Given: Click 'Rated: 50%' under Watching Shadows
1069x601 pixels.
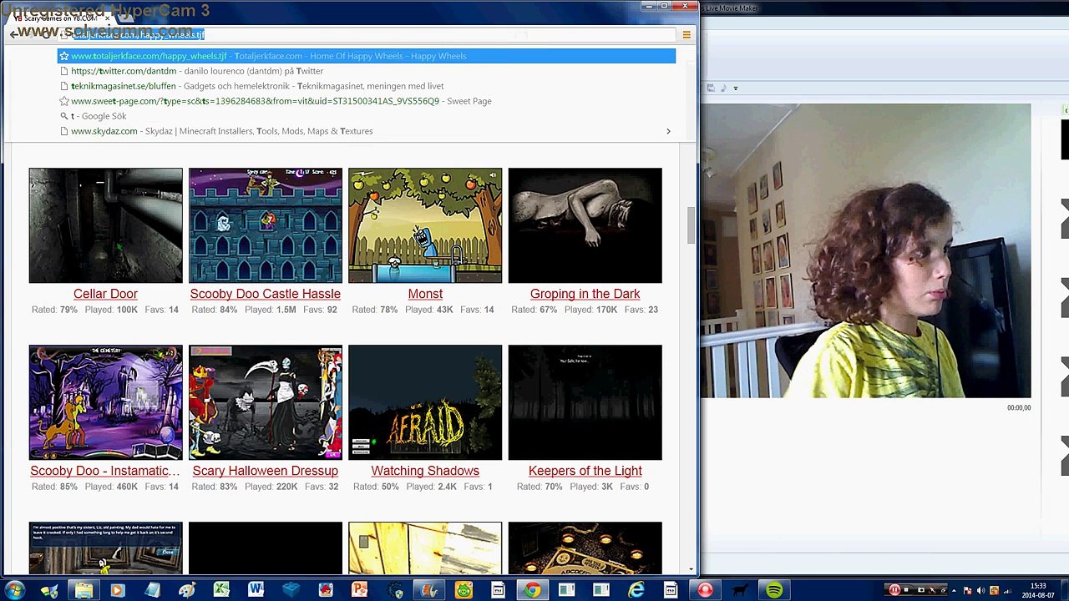Looking at the screenshot, I should pyautogui.click(x=376, y=487).
